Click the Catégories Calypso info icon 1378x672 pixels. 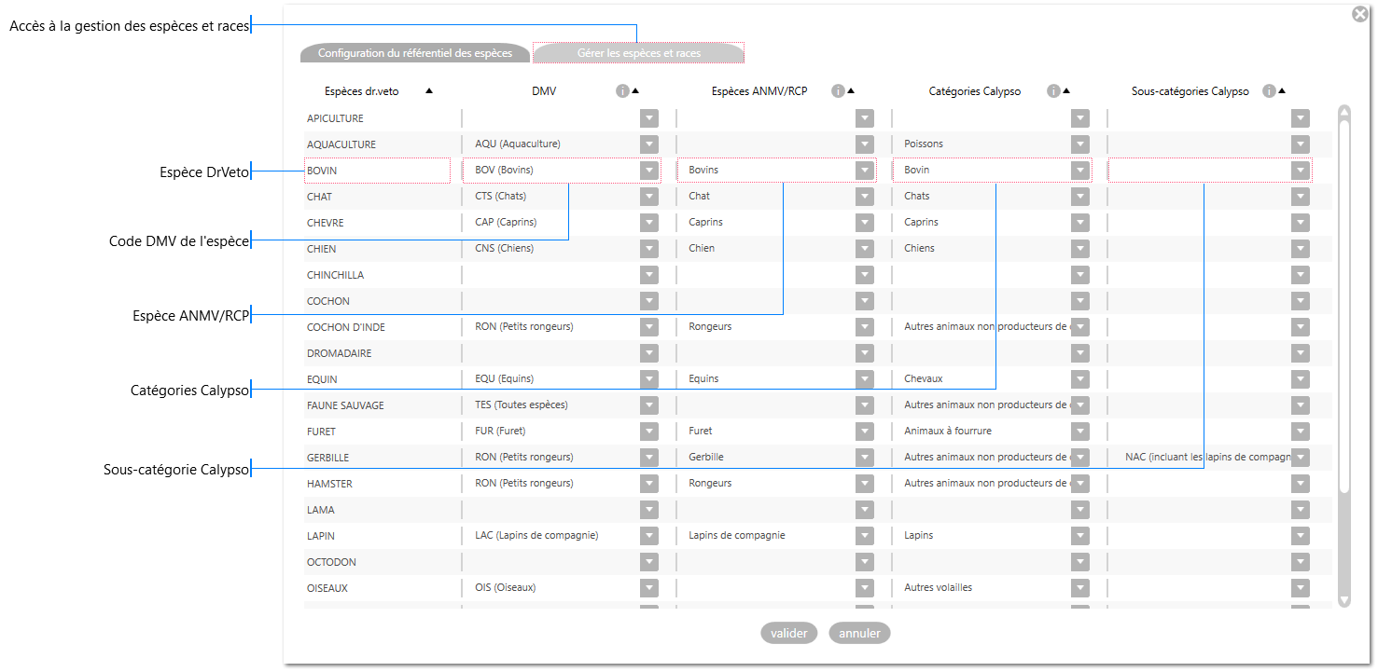(1053, 91)
